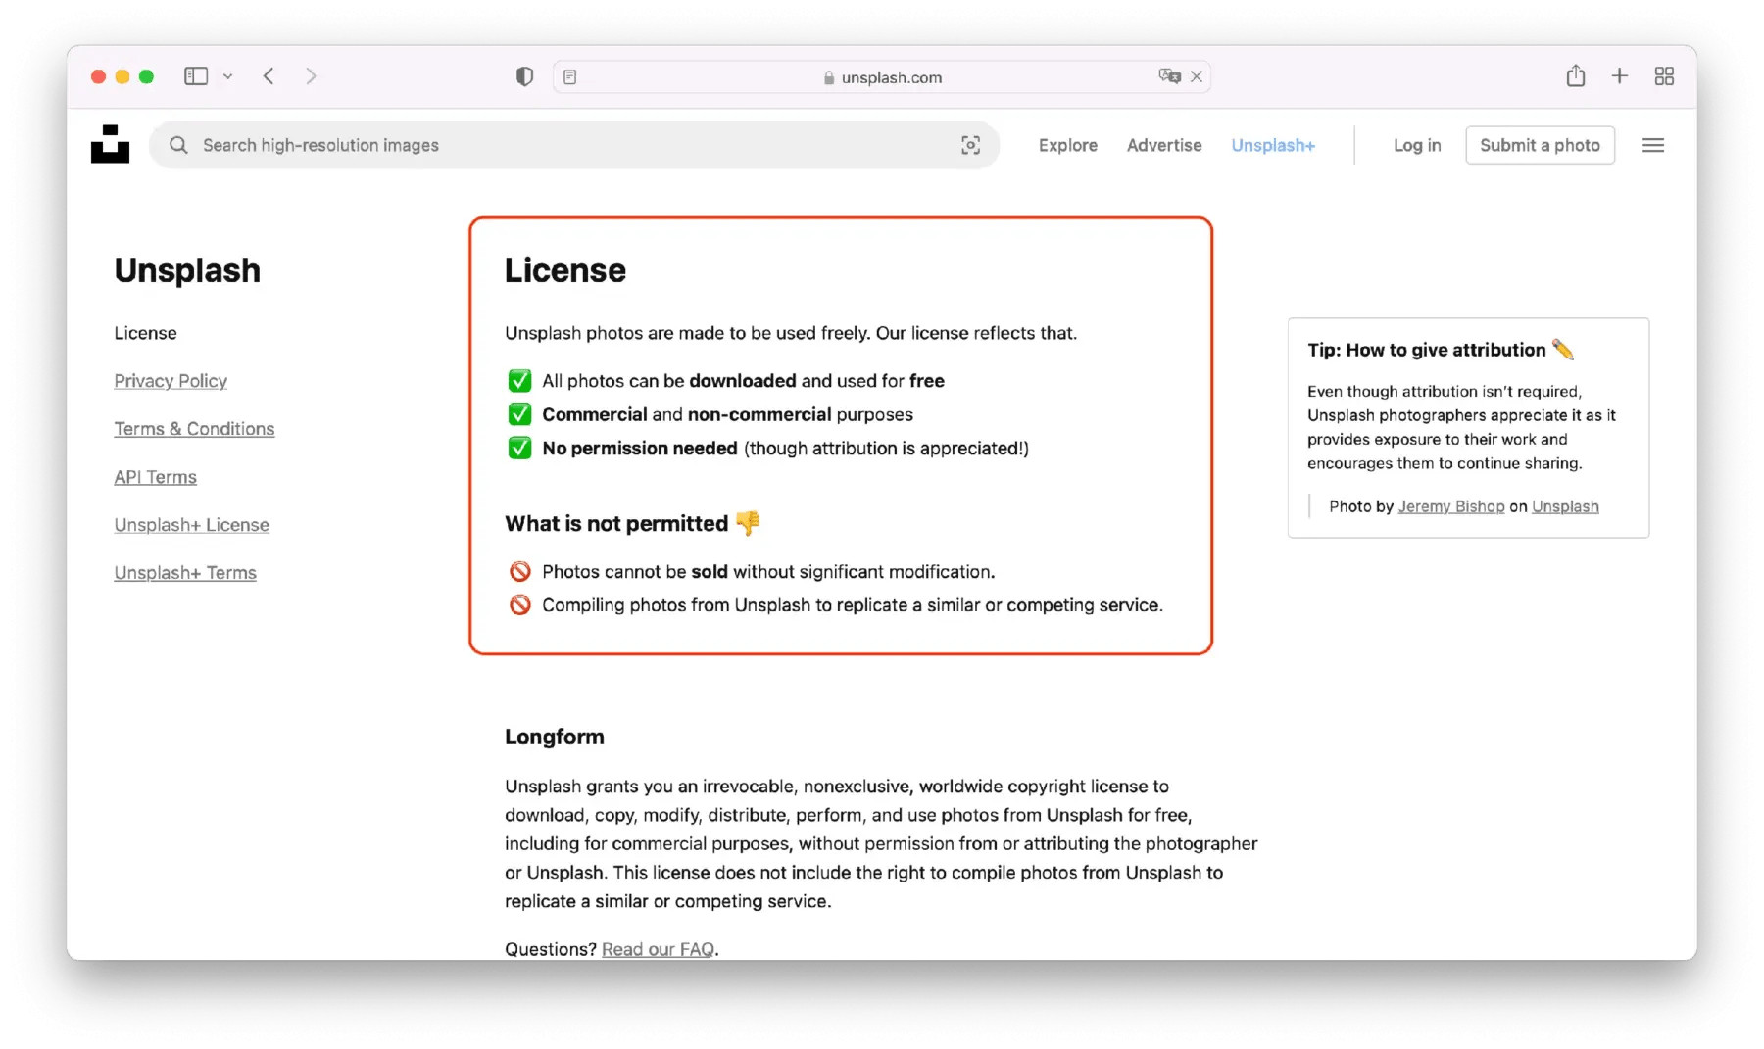The image size is (1764, 1049).
Task: Follow the Jeremy Bishop link
Action: pos(1450,506)
